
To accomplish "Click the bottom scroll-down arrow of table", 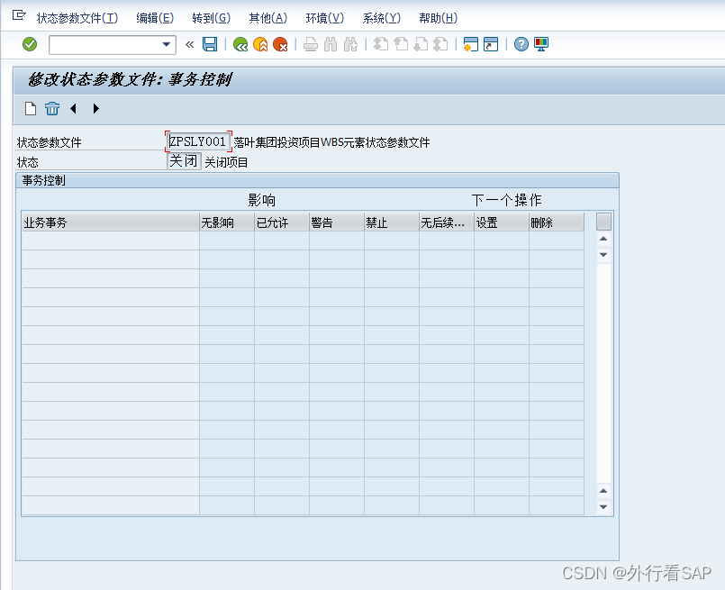I will point(603,507).
